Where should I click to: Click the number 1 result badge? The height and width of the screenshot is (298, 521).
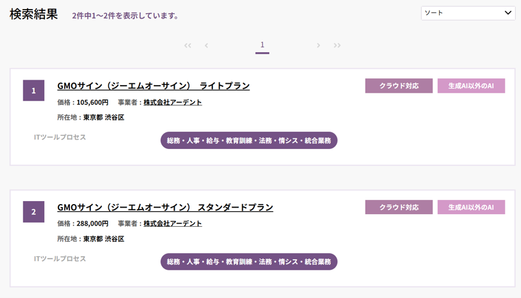click(x=33, y=90)
